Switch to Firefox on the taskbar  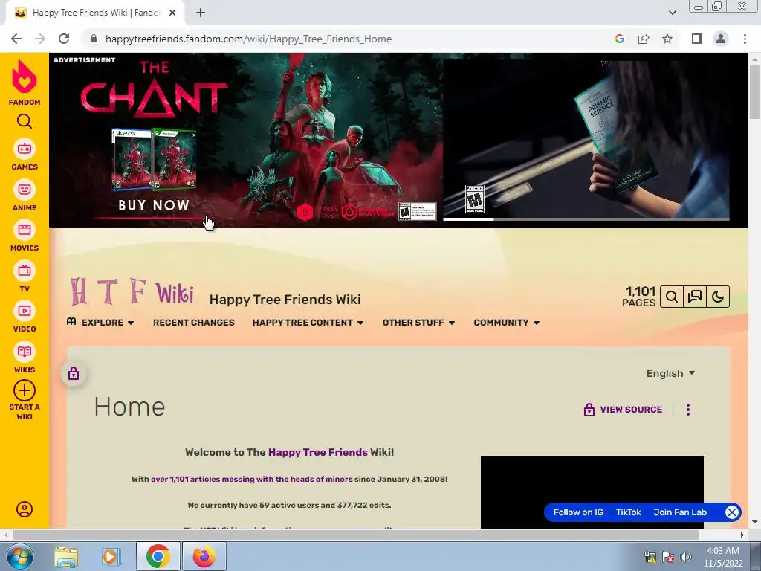click(x=204, y=556)
